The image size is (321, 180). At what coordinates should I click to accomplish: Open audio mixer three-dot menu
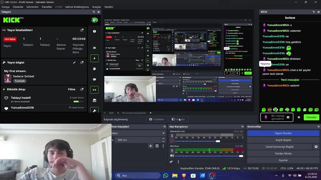tap(178, 162)
